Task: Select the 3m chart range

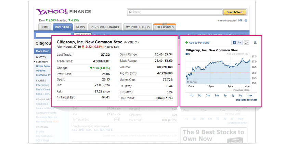Action: pos(208,96)
